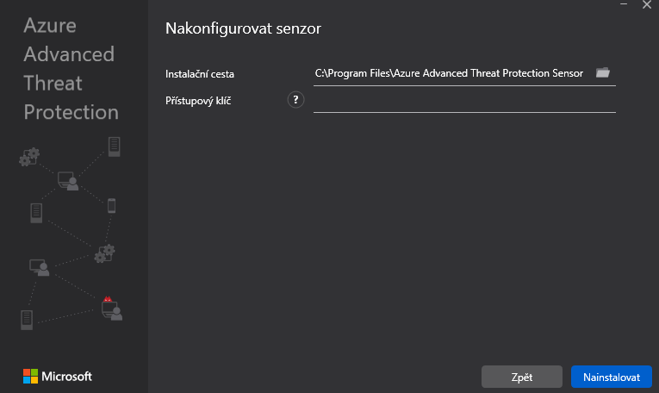
Task: Click the red-marked attacker computer icon
Action: coord(111,309)
